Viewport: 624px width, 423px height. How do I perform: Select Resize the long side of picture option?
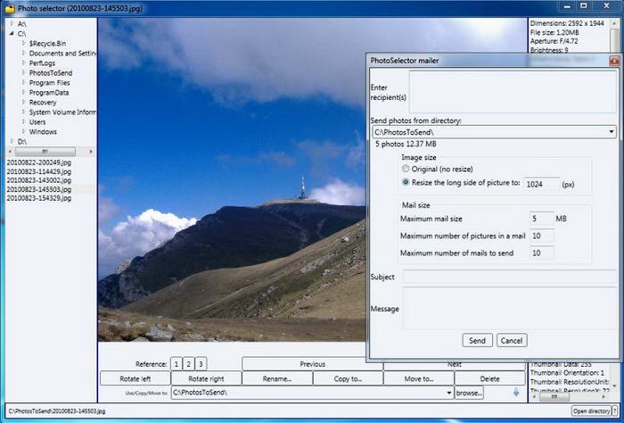pyautogui.click(x=406, y=182)
